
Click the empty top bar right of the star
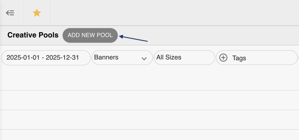coord(175,13)
